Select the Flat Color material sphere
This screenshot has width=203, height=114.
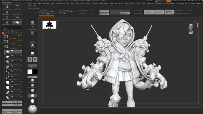[x=32, y=101]
